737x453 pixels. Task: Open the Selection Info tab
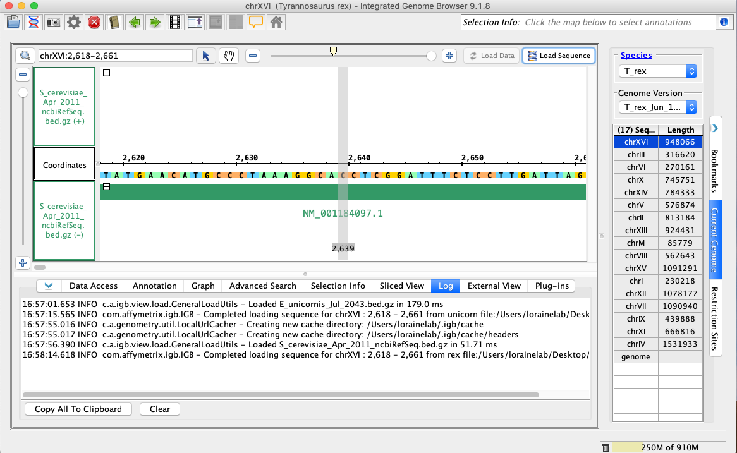tap(338, 286)
